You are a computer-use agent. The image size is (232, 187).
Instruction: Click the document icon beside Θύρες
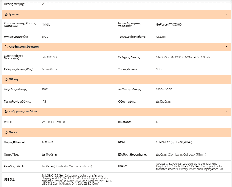(x=6, y=132)
